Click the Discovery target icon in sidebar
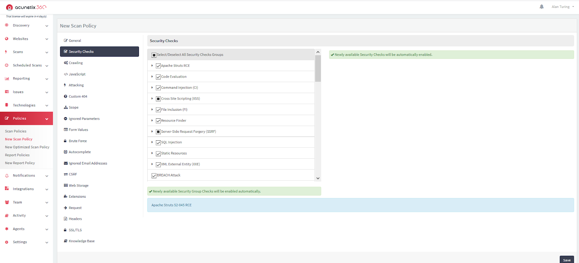Image resolution: width=579 pixels, height=263 pixels. pos(7,25)
